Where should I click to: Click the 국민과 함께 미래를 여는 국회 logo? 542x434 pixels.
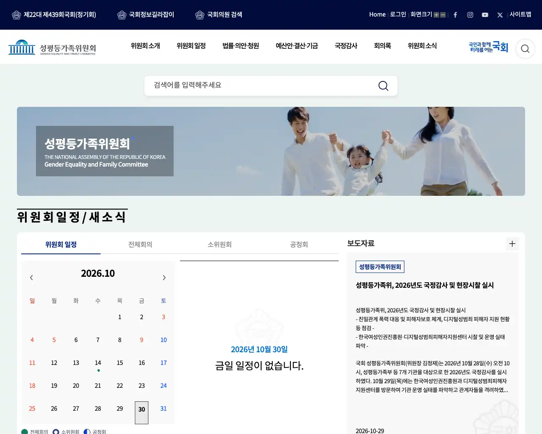tap(488, 47)
